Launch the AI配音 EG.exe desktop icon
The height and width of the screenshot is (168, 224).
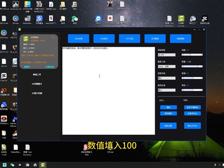click(181, 21)
